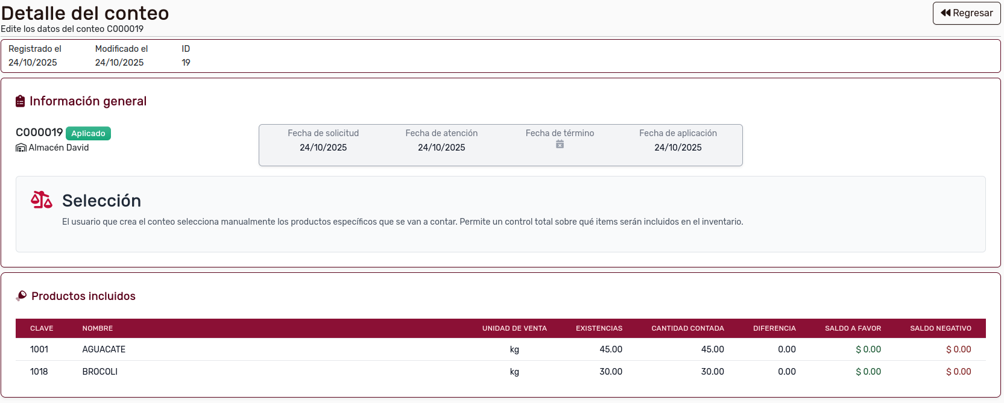Screen dimensions: 1004x403
Task: Click the NOMBRE column header
Action: tap(98, 328)
